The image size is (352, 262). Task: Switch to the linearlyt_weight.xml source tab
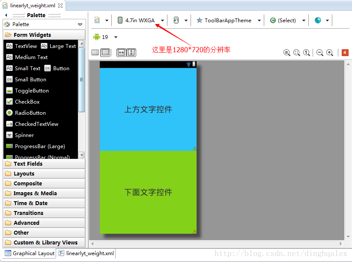coord(87,253)
